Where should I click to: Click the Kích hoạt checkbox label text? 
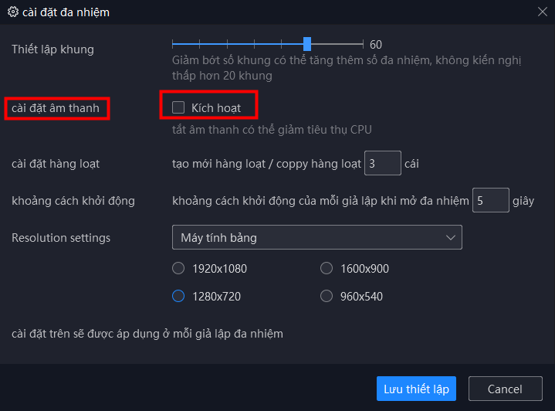coord(216,108)
